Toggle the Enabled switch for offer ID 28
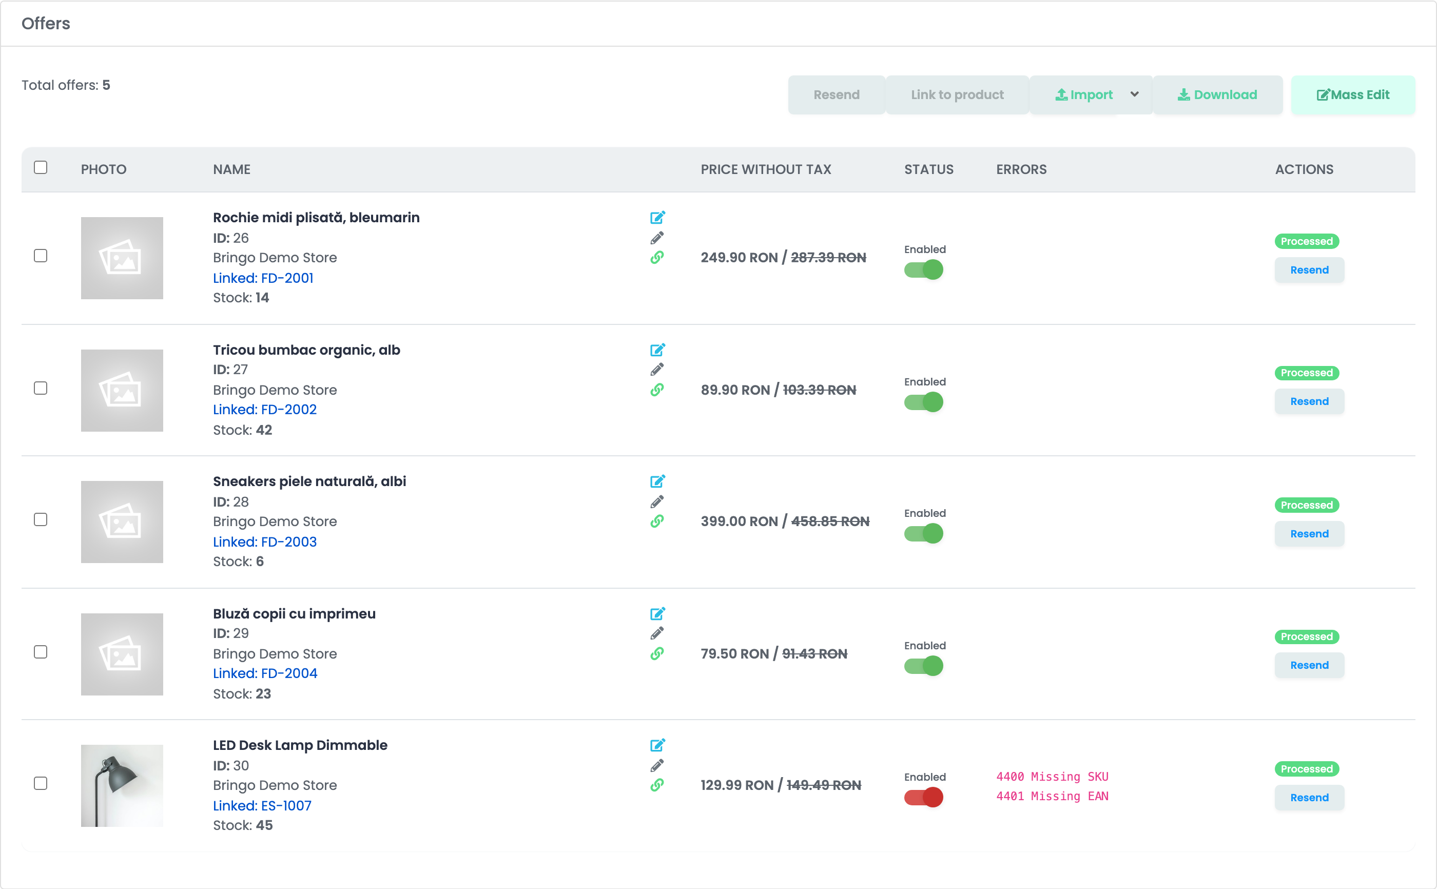1437x889 pixels. coord(923,534)
